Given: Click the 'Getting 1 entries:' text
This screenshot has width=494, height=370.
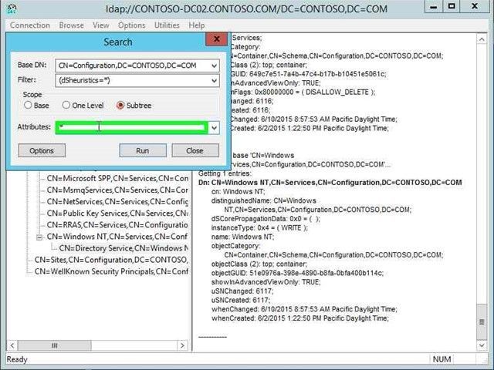Looking at the screenshot, I should pos(225,173).
